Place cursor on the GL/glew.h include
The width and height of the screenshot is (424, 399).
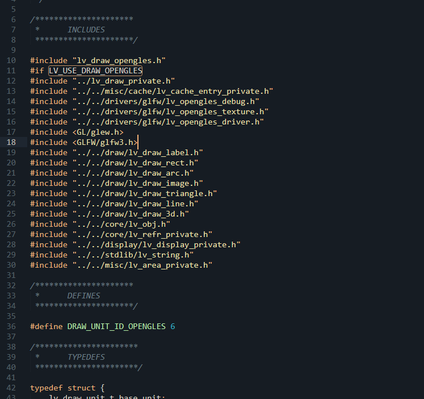(98, 132)
